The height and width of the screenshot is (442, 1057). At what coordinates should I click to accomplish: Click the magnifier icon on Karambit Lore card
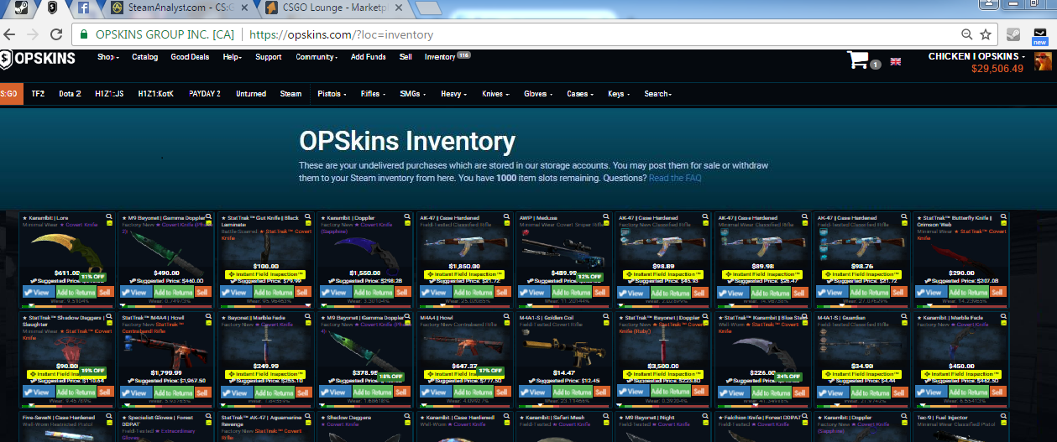(111, 216)
